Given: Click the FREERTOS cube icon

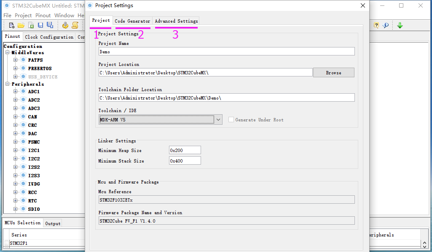Looking at the screenshot, I should (24, 68).
